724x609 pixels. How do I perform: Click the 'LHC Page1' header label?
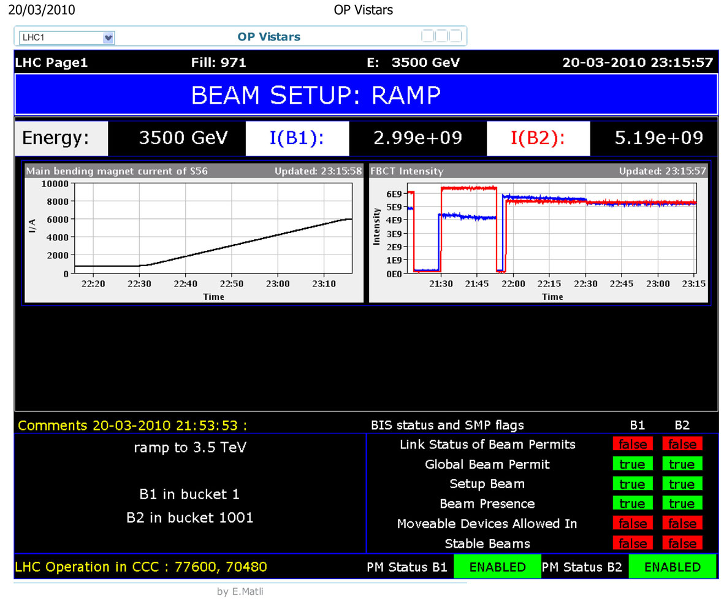(x=51, y=63)
